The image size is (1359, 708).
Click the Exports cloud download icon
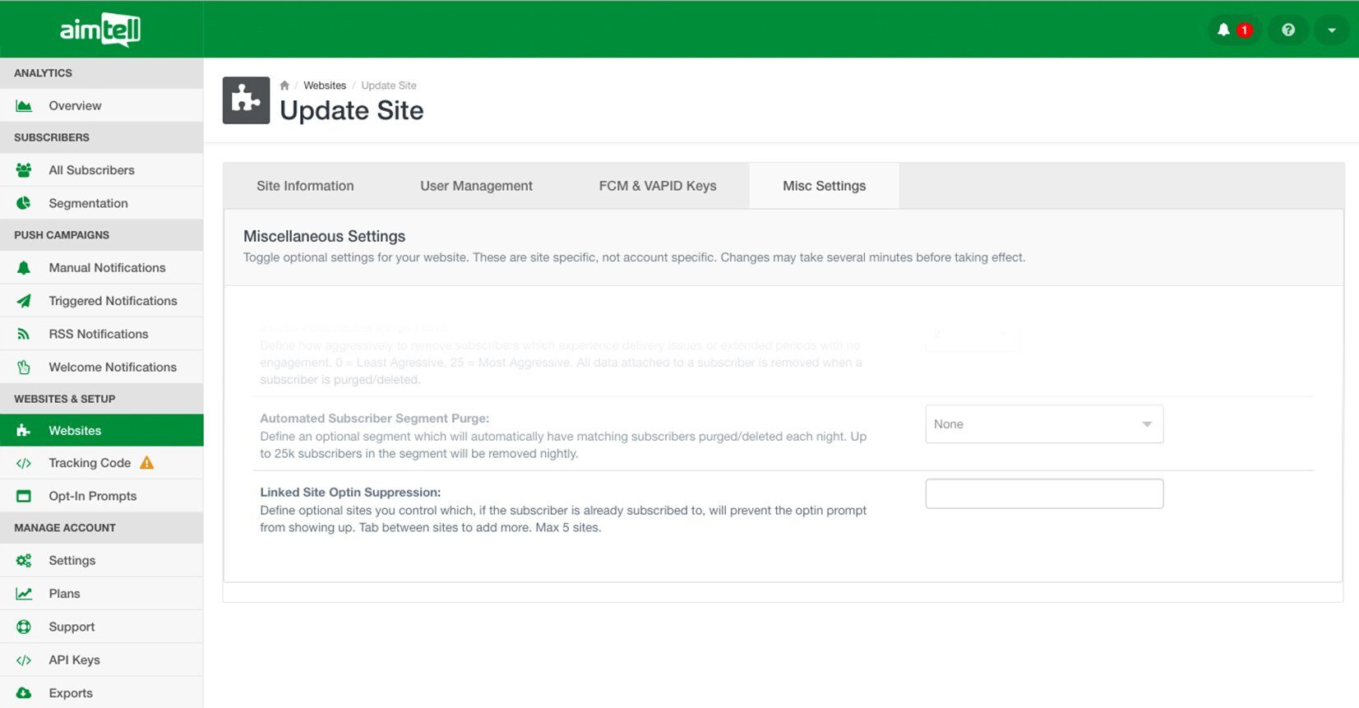[24, 693]
